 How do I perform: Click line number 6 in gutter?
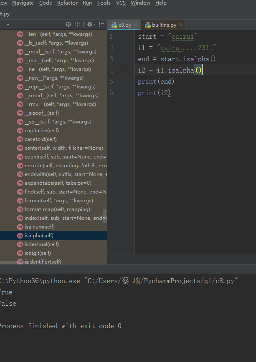click(111, 93)
